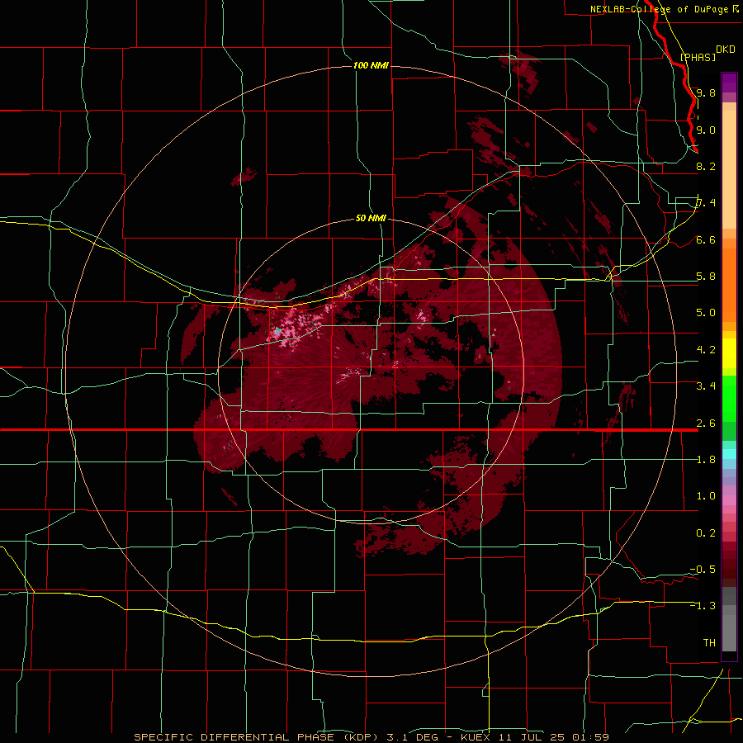Pick the cyan segment of the color bar
Image resolution: width=743 pixels, height=743 pixels.
[x=729, y=454]
